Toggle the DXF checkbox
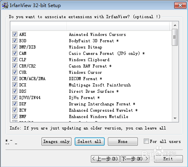 (15, 104)
